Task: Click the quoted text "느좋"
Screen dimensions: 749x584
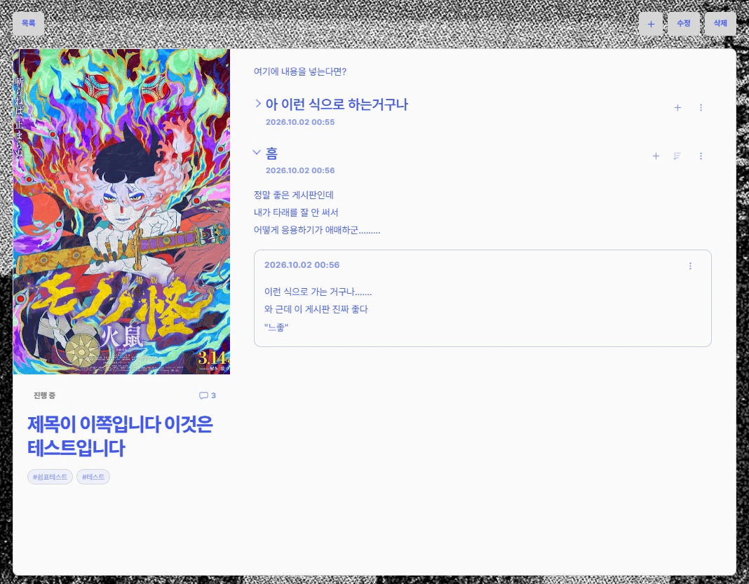Action: [276, 327]
